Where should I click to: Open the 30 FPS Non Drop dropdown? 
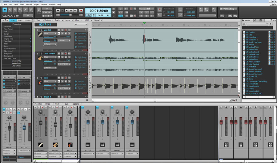[228, 9]
